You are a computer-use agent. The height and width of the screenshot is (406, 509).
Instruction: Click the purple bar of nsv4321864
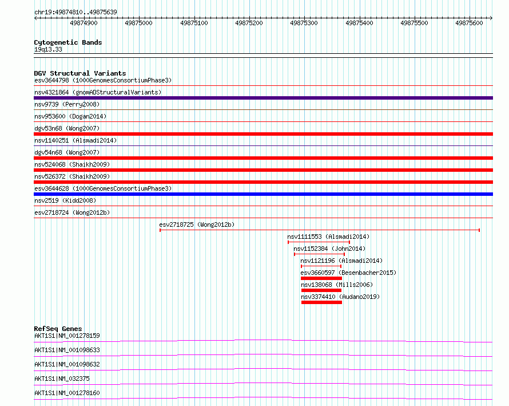point(263,98)
